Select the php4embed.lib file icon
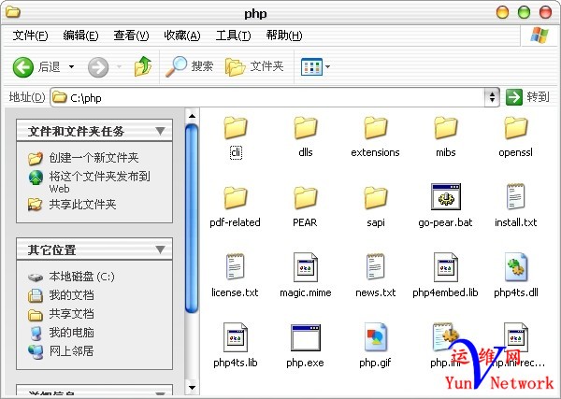The height and width of the screenshot is (399, 561). point(446,267)
